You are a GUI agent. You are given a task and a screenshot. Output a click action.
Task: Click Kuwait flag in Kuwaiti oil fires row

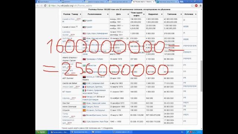point(84,21)
